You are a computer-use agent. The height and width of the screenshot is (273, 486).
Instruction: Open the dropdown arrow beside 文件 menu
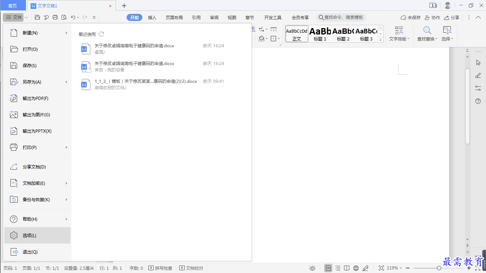point(27,17)
